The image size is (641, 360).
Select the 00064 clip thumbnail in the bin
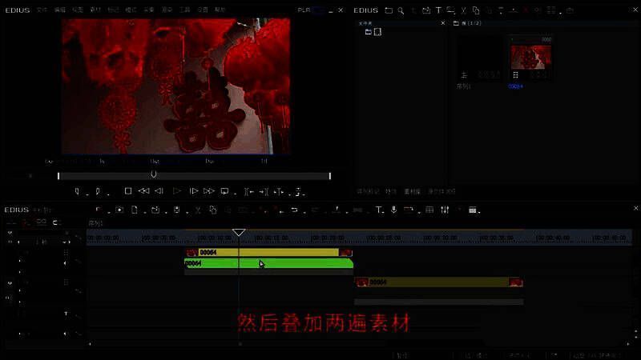coord(530,58)
